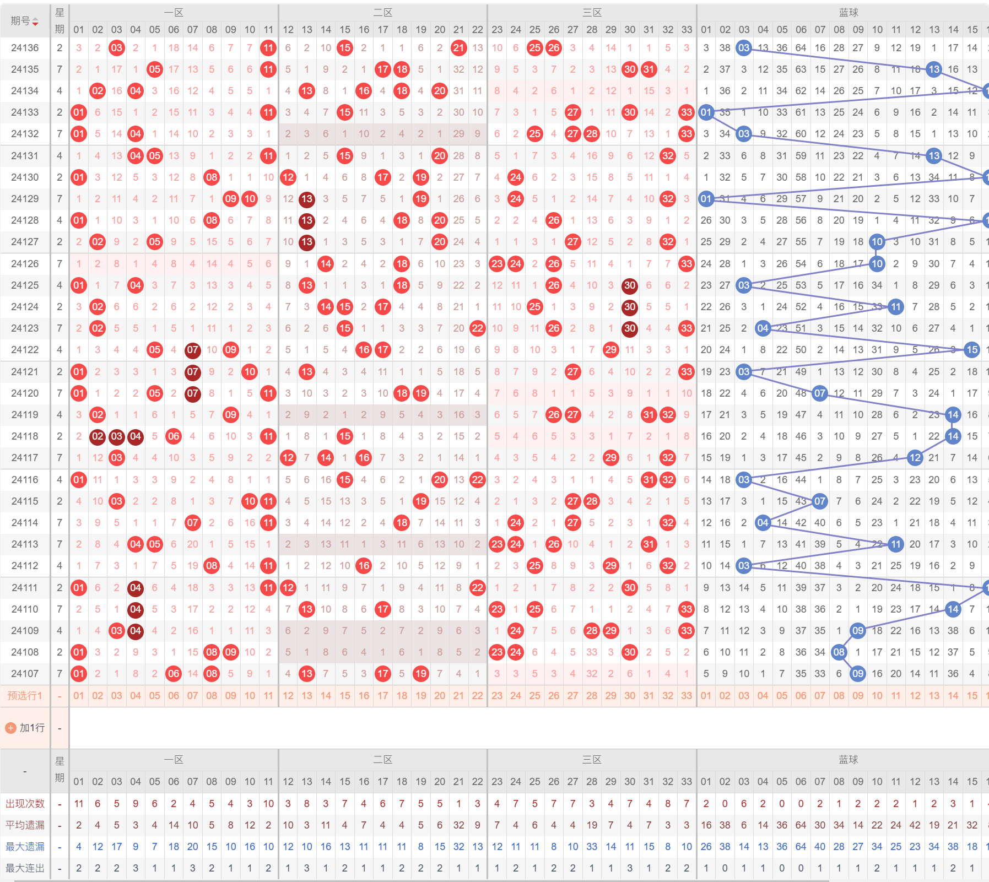
Task: Pick red number 22 in the 预选行1 row
Action: click(478, 696)
